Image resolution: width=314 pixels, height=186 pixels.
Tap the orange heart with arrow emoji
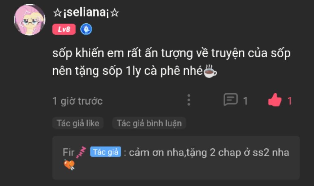(69, 165)
